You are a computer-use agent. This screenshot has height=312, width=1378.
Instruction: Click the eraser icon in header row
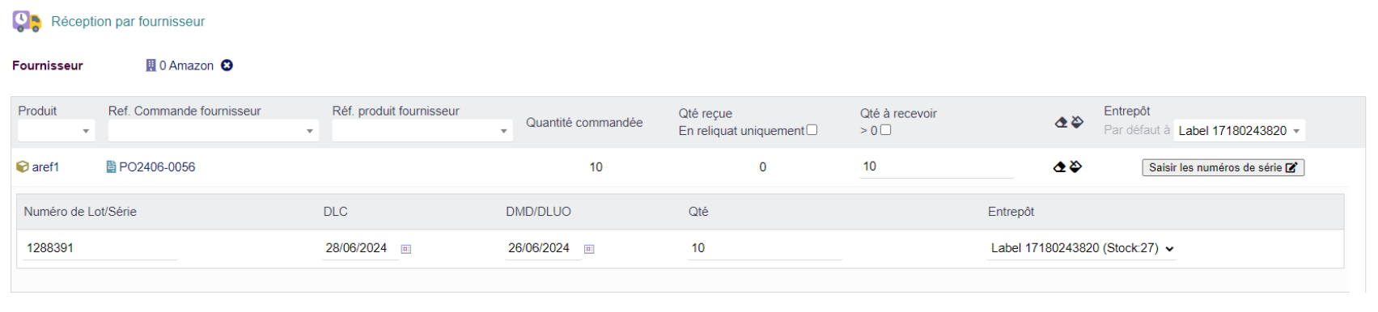(x=1061, y=122)
